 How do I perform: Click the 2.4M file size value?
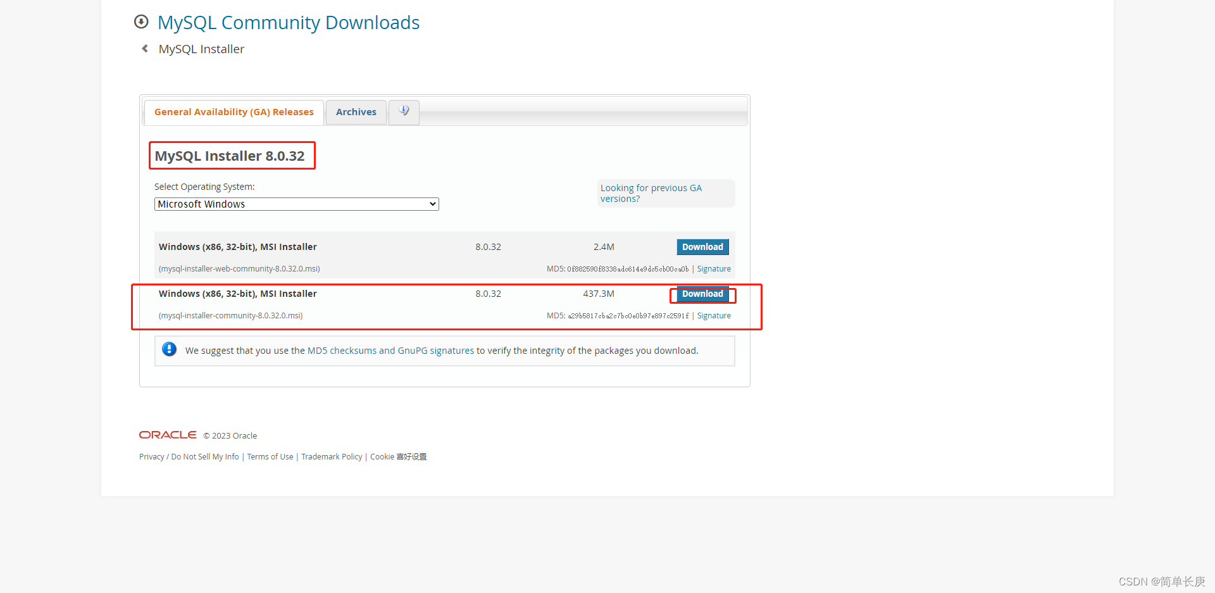point(604,247)
